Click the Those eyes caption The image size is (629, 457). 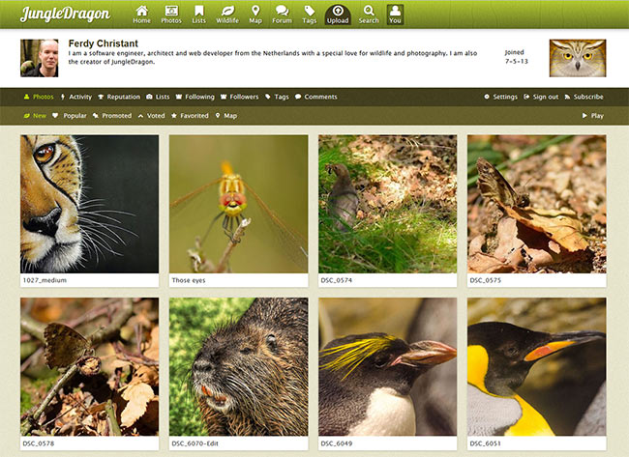tap(189, 280)
